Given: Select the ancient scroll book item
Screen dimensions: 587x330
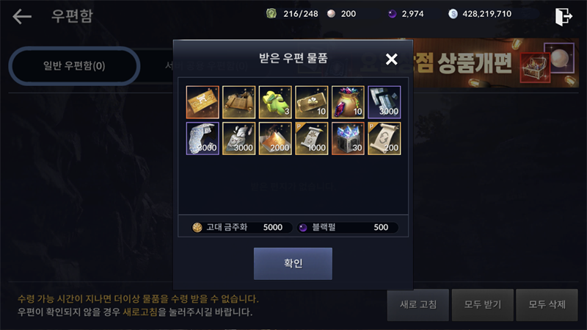Looking at the screenshot, I should click(239, 102).
